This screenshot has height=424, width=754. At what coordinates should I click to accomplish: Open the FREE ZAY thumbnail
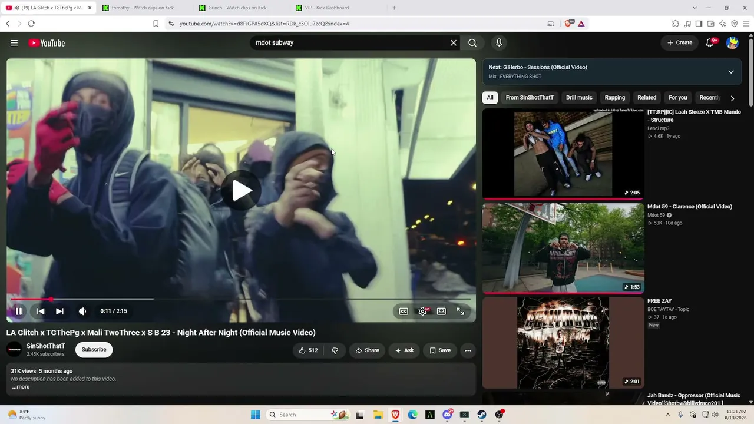[x=563, y=343]
